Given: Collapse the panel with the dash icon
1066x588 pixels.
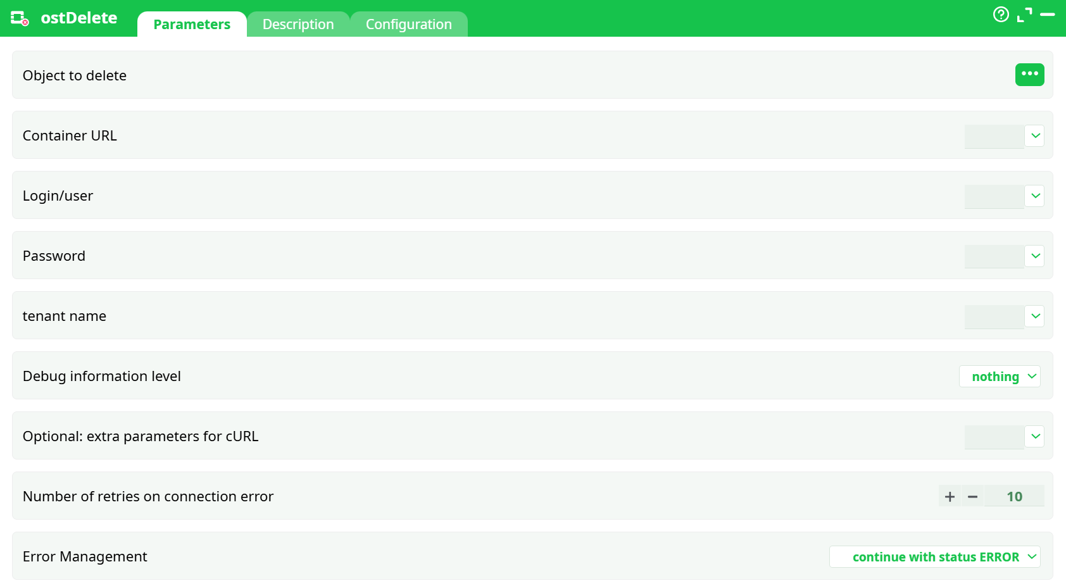Looking at the screenshot, I should point(1048,15).
